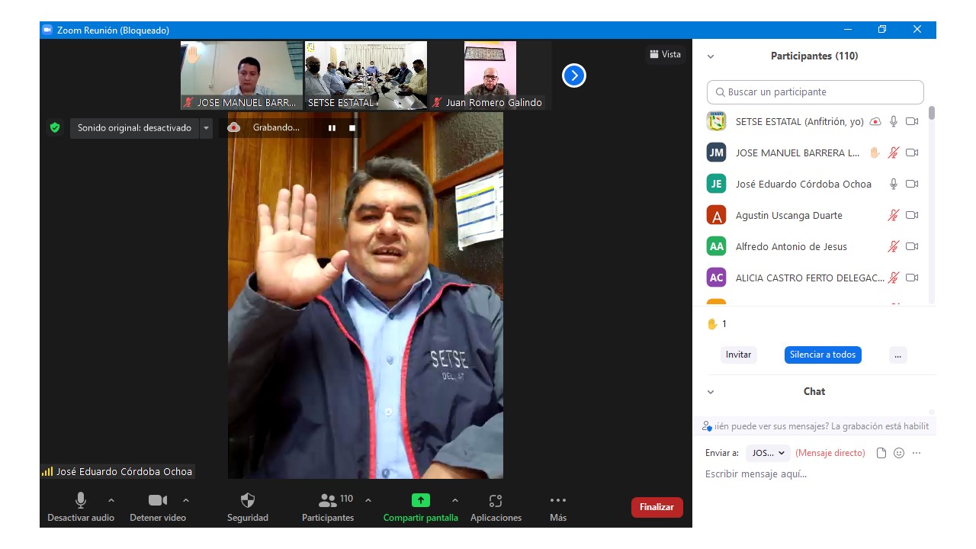
Task: Click muted mic icon for JOSE MANUEL BARRERA
Action: pos(894,152)
